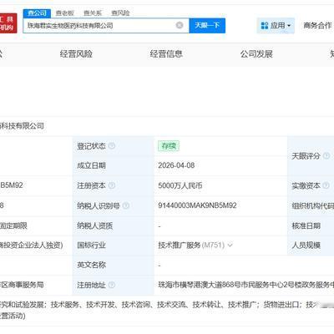Open the info icon beside 天眼评分
The width and height of the screenshot is (334, 334).
pos(326,156)
